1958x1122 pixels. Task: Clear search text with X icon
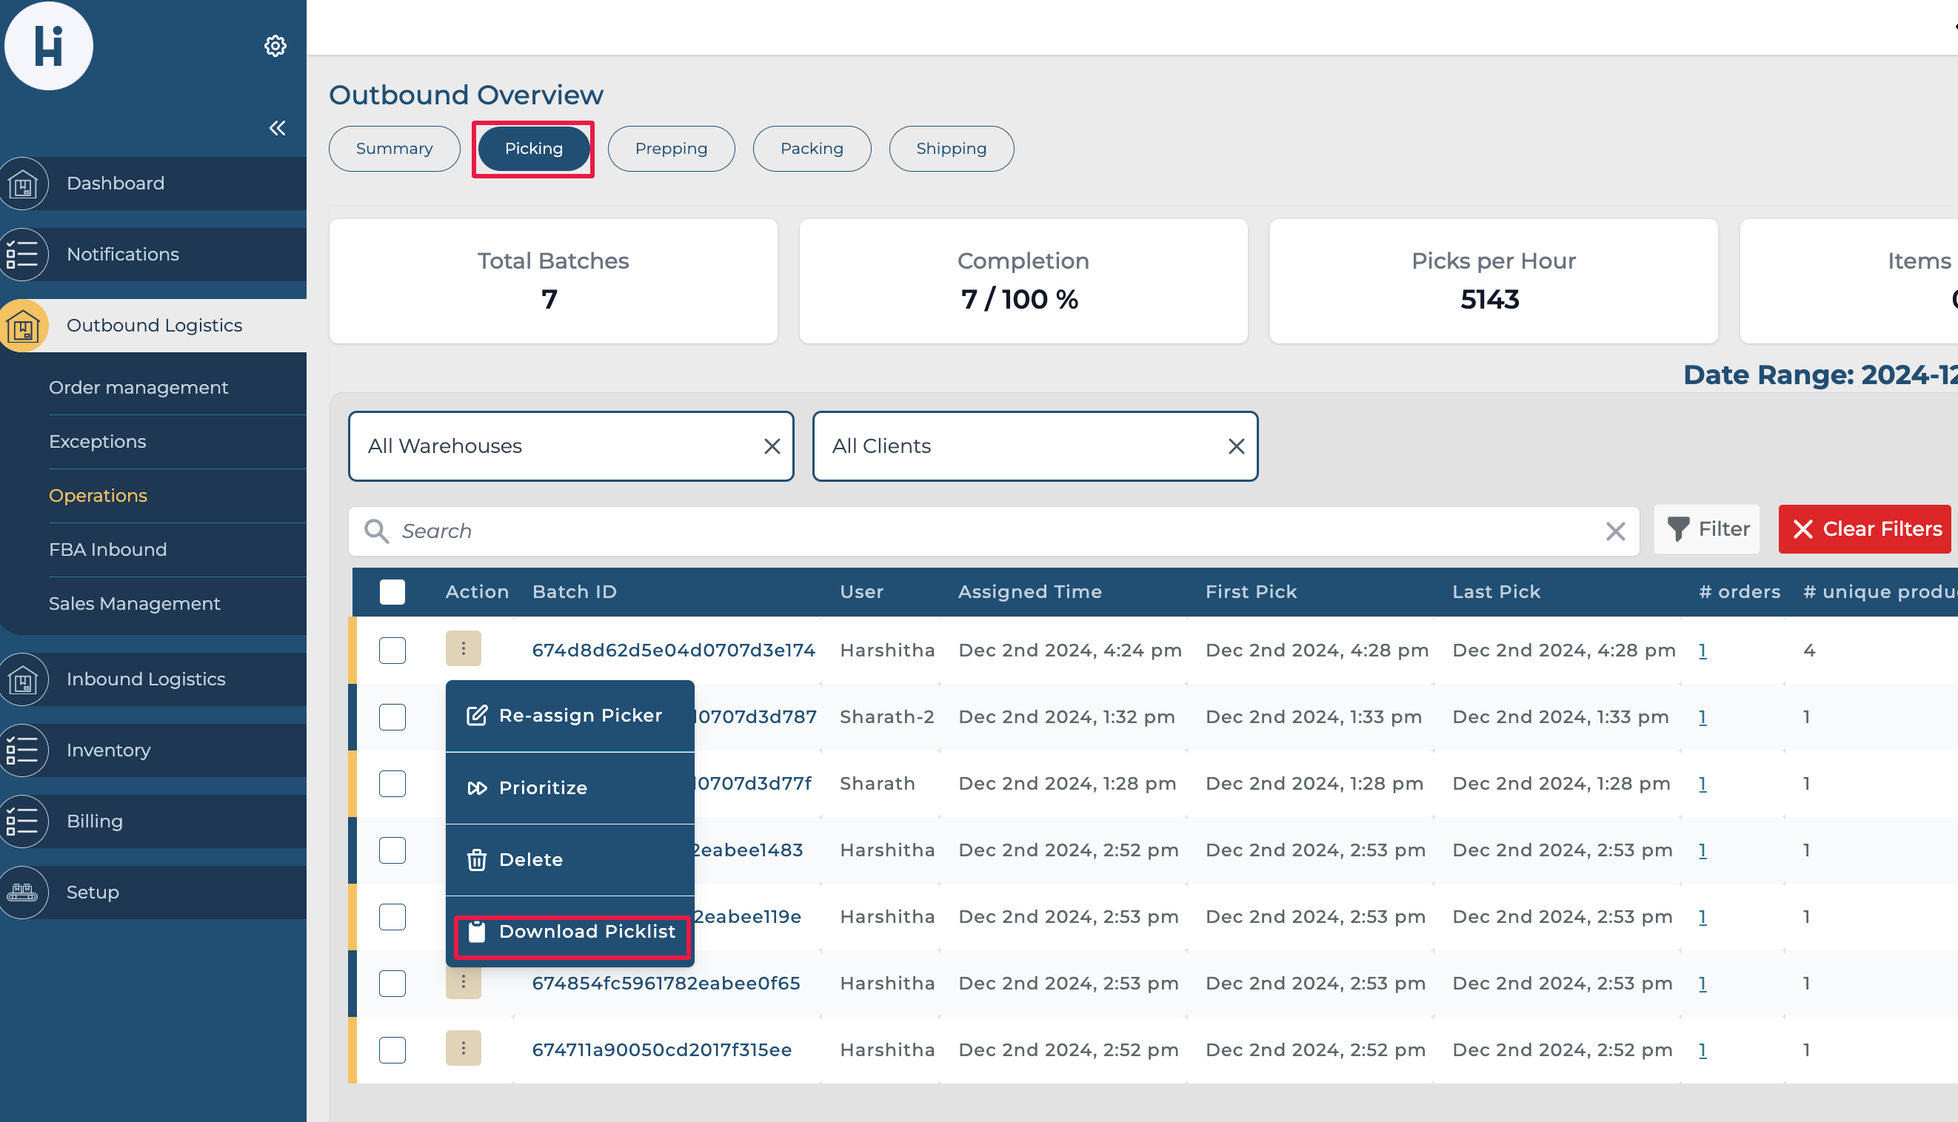[1615, 531]
